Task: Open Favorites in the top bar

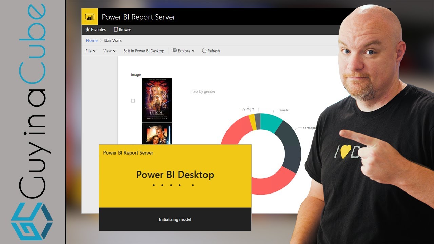Action: click(x=96, y=29)
